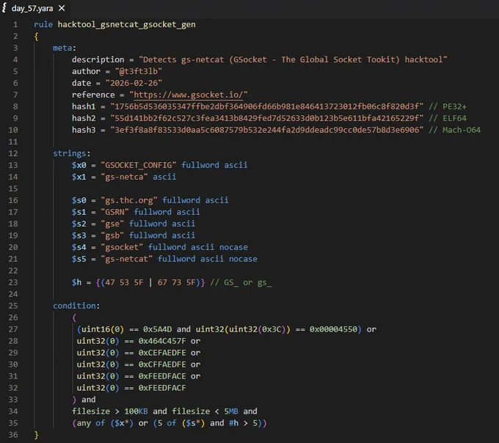Click the 'meta:' section keyword
499x443 pixels.
tap(65, 48)
